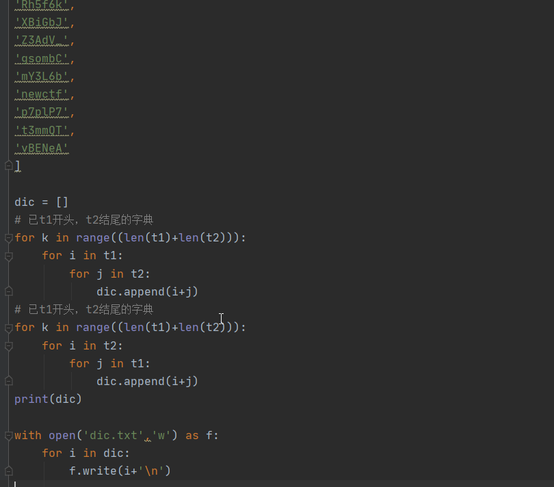This screenshot has width=554, height=487.
Task: Collapse the 'for i in t1:' loop fold
Action: click(x=9, y=256)
